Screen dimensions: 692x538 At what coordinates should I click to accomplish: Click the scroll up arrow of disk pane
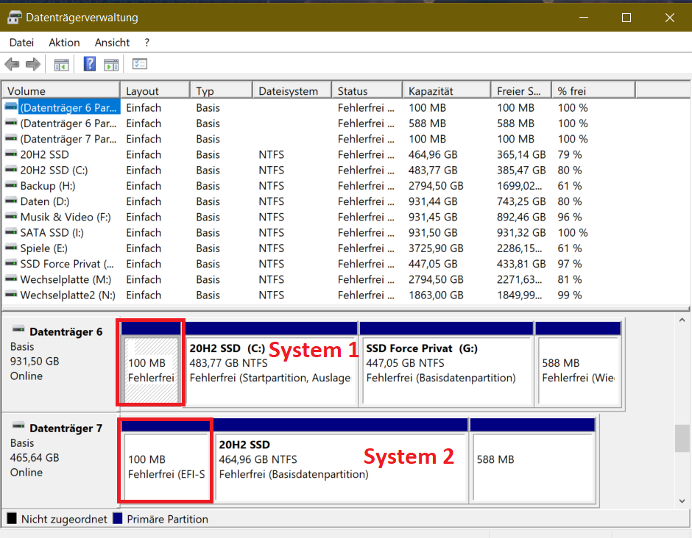click(682, 320)
